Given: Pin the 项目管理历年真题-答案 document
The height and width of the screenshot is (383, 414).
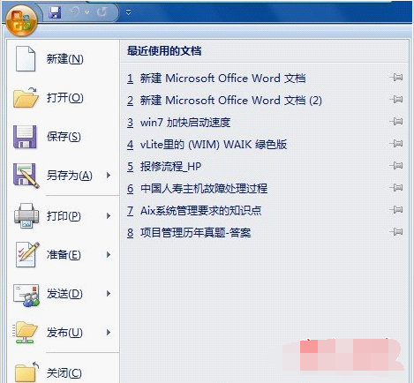Looking at the screenshot, I should click(x=396, y=232).
